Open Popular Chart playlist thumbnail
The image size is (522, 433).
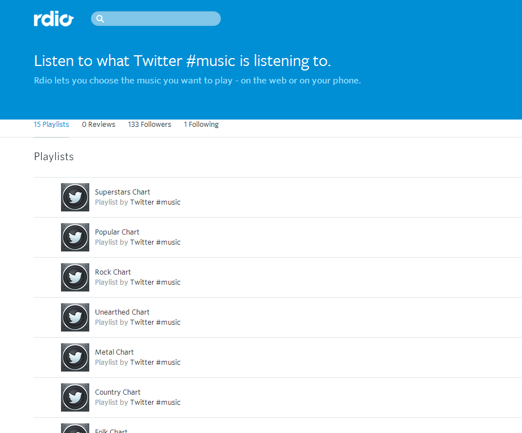[x=75, y=237]
